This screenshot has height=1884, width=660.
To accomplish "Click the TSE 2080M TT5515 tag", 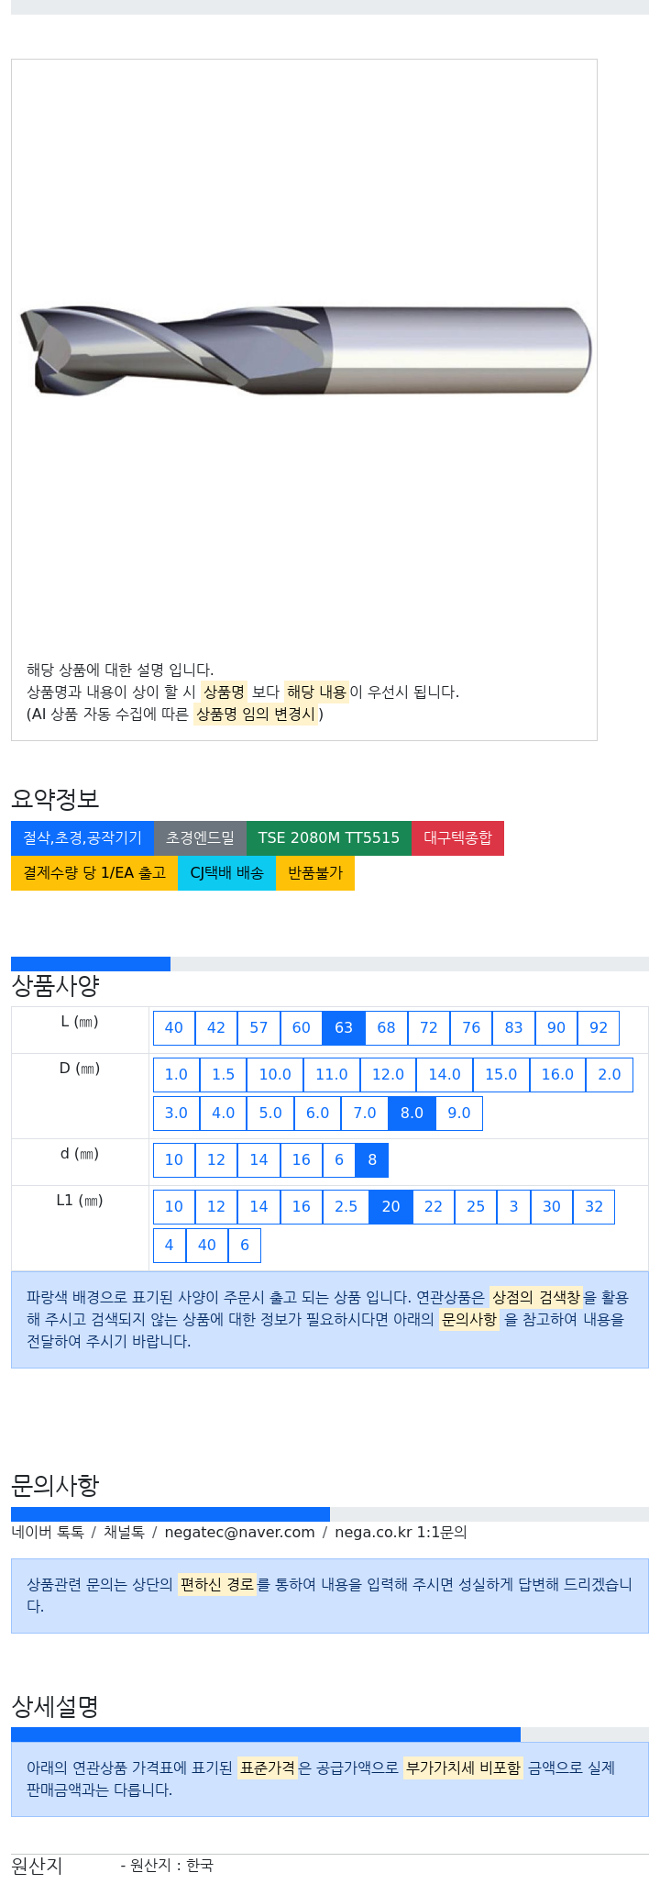I will click(x=329, y=838).
